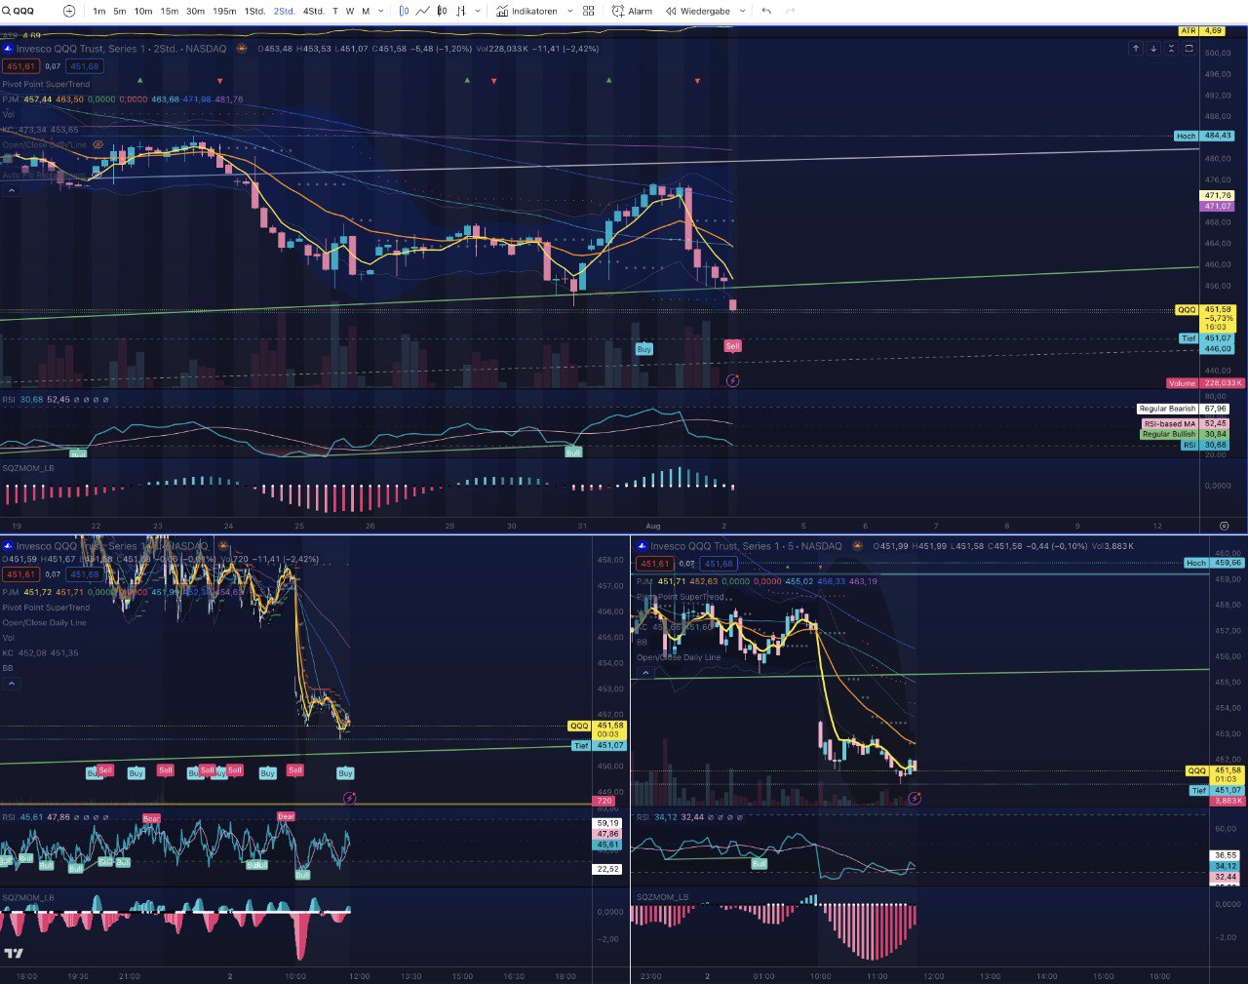Select the candlestick chart type icon
Image resolution: width=1248 pixels, height=984 pixels.
[x=405, y=11]
